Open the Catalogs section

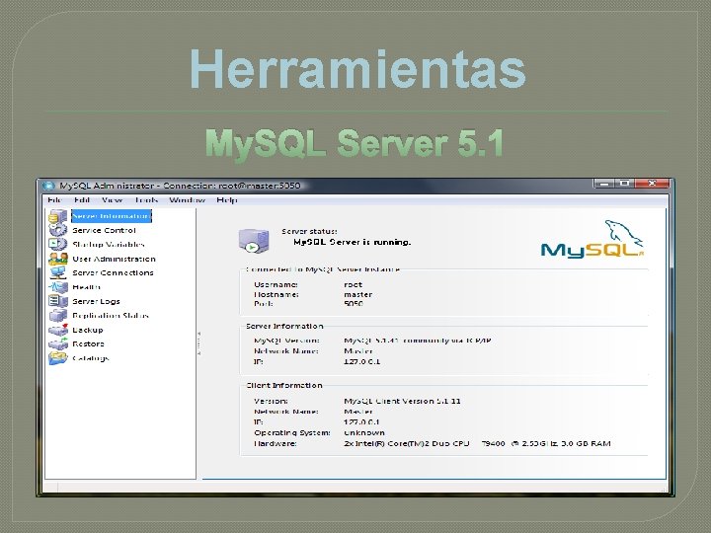coord(91,358)
